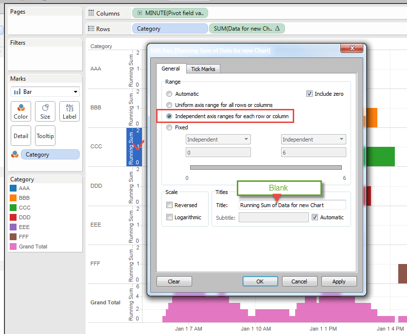
Task: Click the axis Title text field
Action: click(x=292, y=205)
